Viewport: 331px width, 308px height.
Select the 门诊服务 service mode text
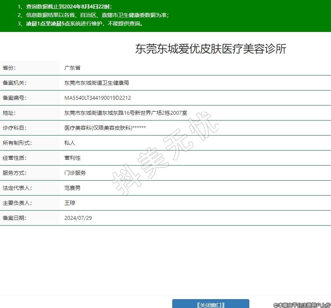click(x=75, y=173)
